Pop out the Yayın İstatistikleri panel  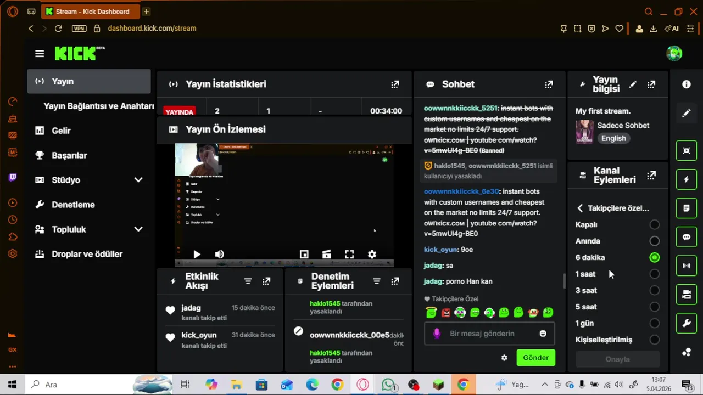pyautogui.click(x=395, y=84)
